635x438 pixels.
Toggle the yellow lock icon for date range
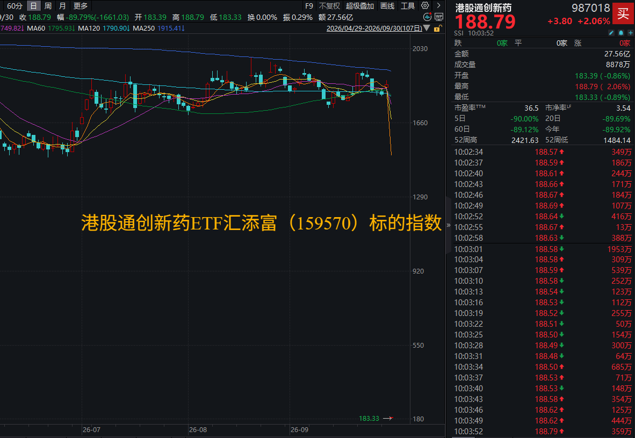437,28
